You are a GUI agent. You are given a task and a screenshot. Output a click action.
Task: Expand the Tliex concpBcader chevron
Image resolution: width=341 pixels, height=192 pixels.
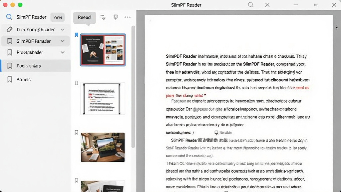coord(62,29)
